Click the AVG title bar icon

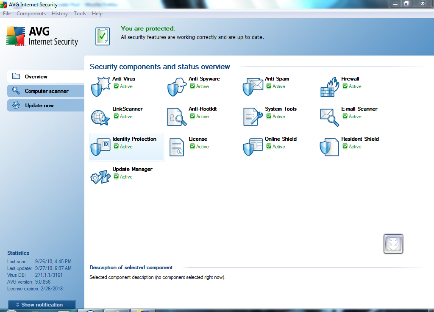[3, 4]
